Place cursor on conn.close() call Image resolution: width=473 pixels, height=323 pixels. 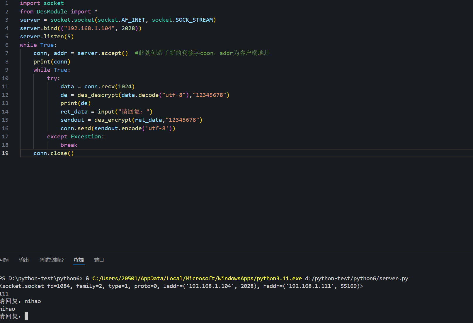54,153
